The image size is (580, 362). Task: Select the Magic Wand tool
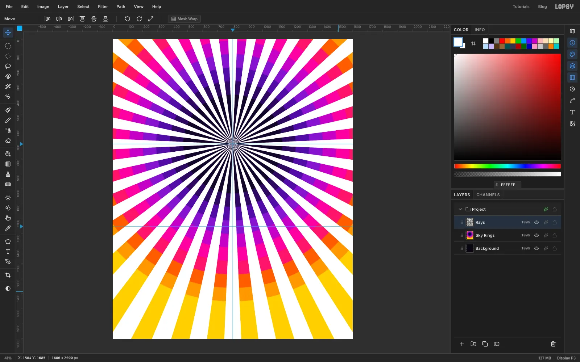pyautogui.click(x=8, y=87)
